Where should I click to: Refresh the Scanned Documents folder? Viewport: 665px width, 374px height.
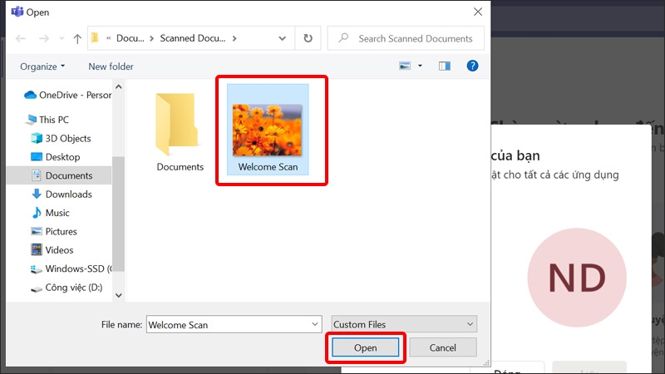(x=308, y=38)
